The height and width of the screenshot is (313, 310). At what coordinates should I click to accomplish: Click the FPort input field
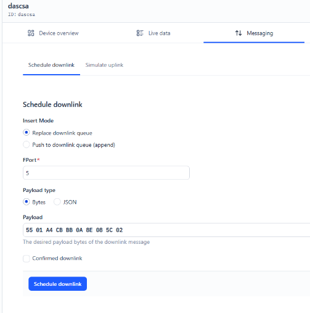point(106,173)
